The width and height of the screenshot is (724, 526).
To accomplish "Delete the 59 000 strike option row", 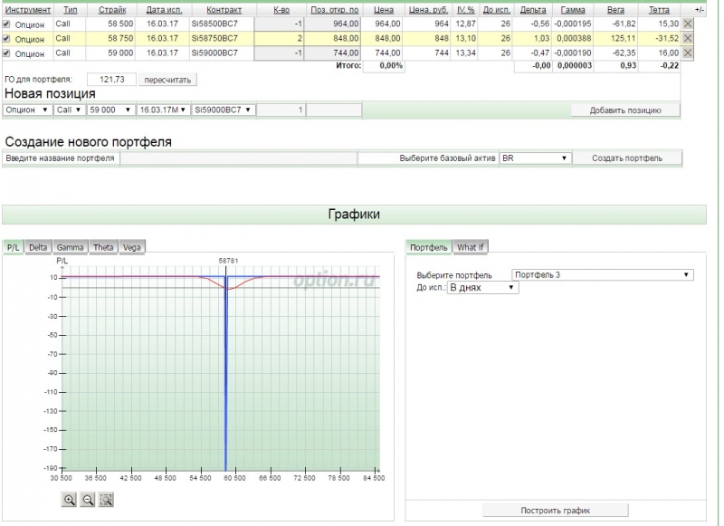I will pyautogui.click(x=687, y=53).
